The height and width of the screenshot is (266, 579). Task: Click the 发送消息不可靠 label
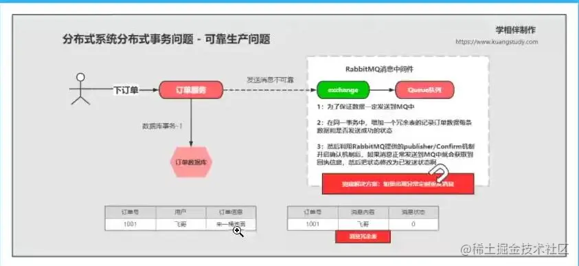[271, 80]
